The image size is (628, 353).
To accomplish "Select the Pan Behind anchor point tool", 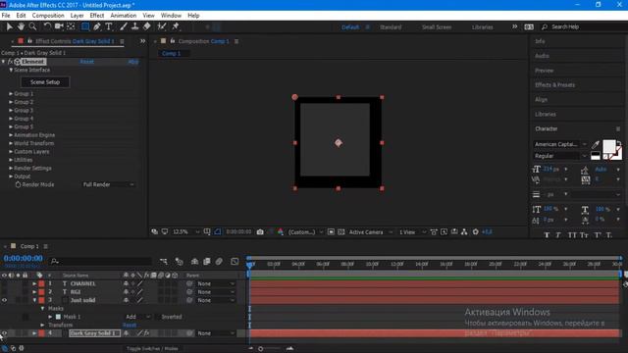I will pyautogui.click(x=71, y=26).
